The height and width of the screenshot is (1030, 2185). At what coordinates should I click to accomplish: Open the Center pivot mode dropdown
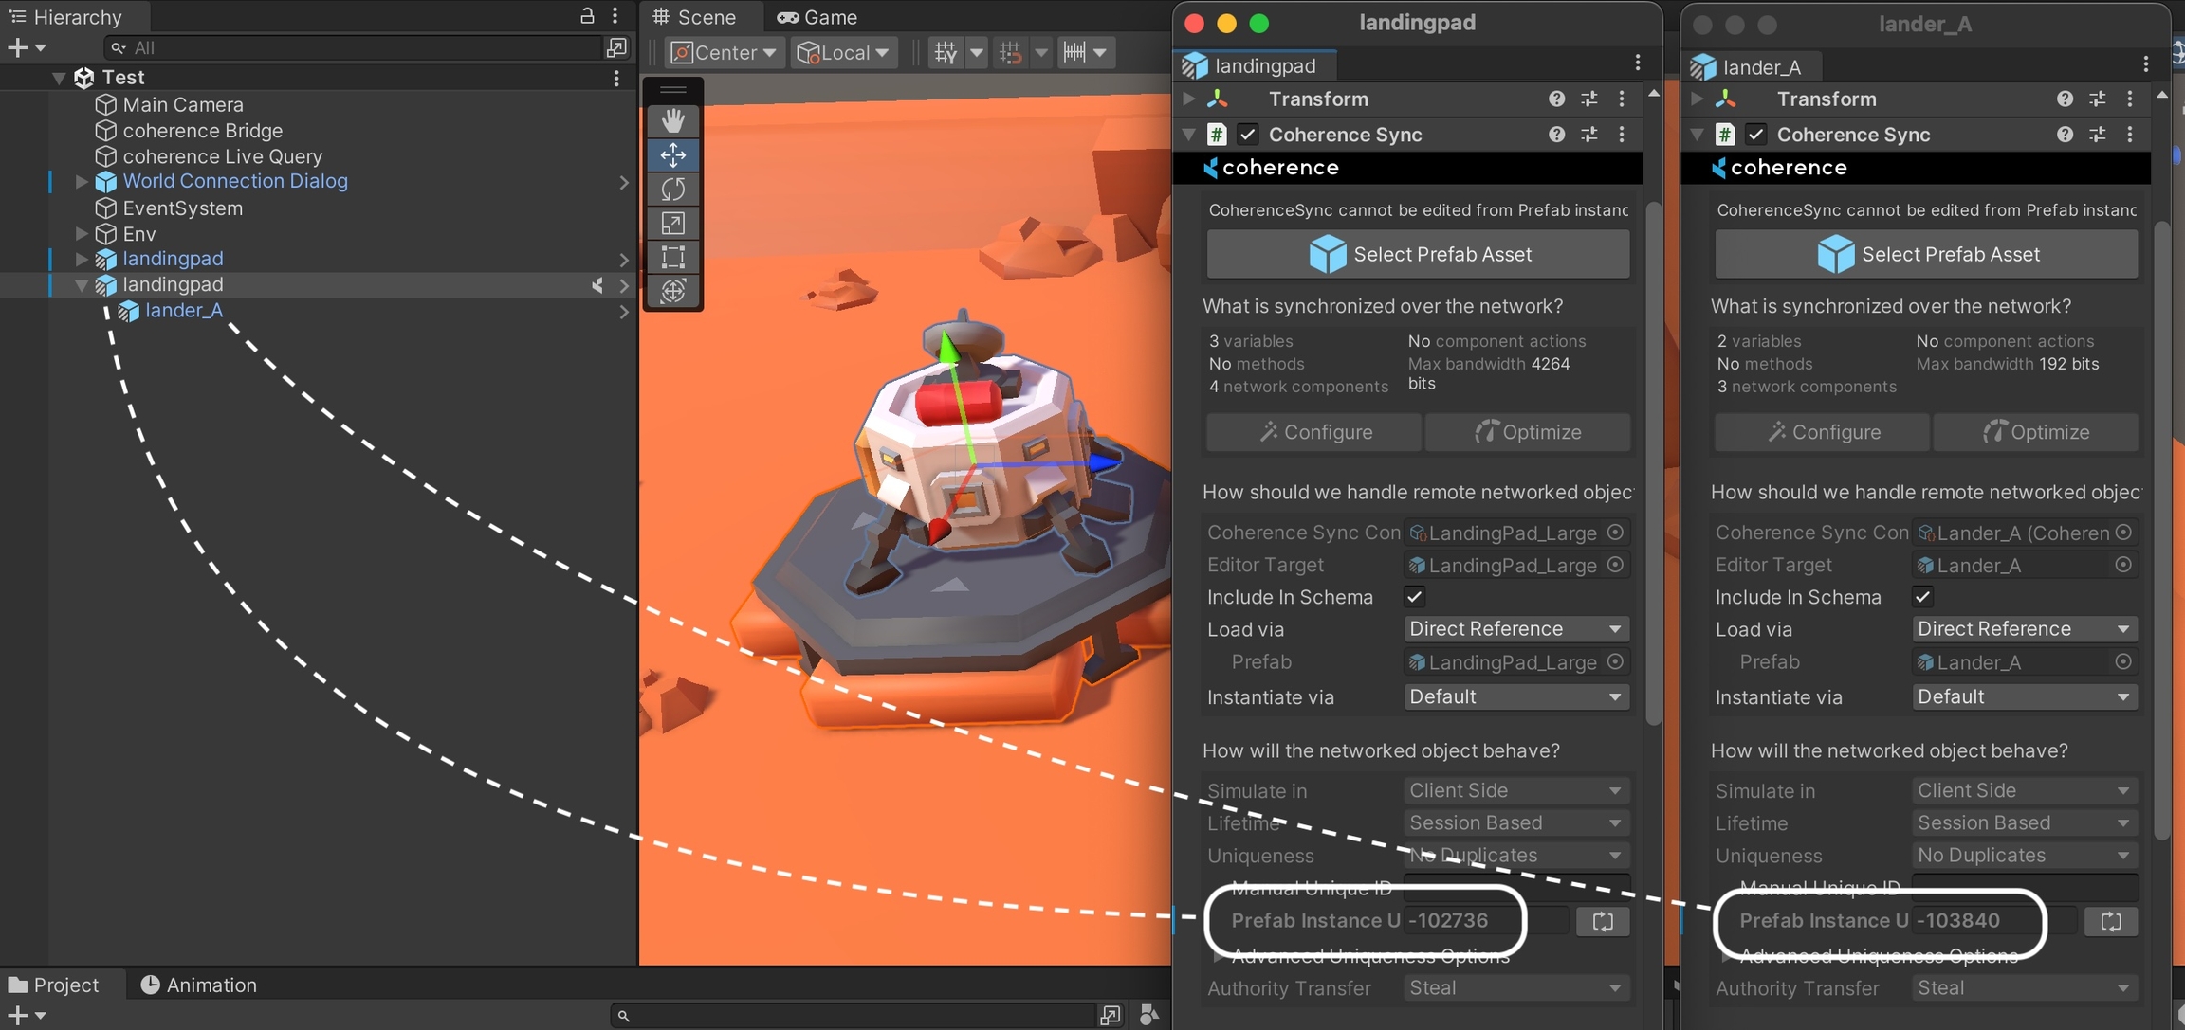(x=724, y=52)
